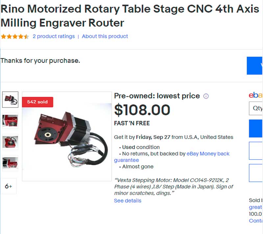Click the blue button under Qty
This screenshot has height=234, width=263.
click(256, 128)
